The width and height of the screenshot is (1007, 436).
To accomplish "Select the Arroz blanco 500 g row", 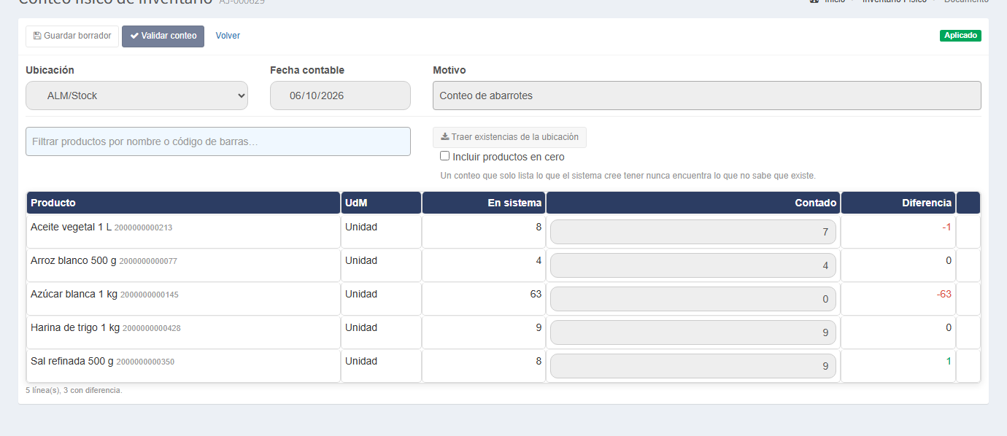I will click(504, 265).
